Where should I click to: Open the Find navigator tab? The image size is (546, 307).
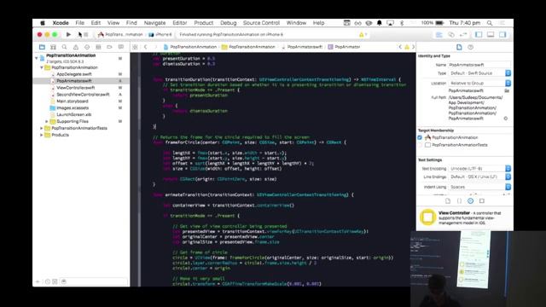point(65,47)
